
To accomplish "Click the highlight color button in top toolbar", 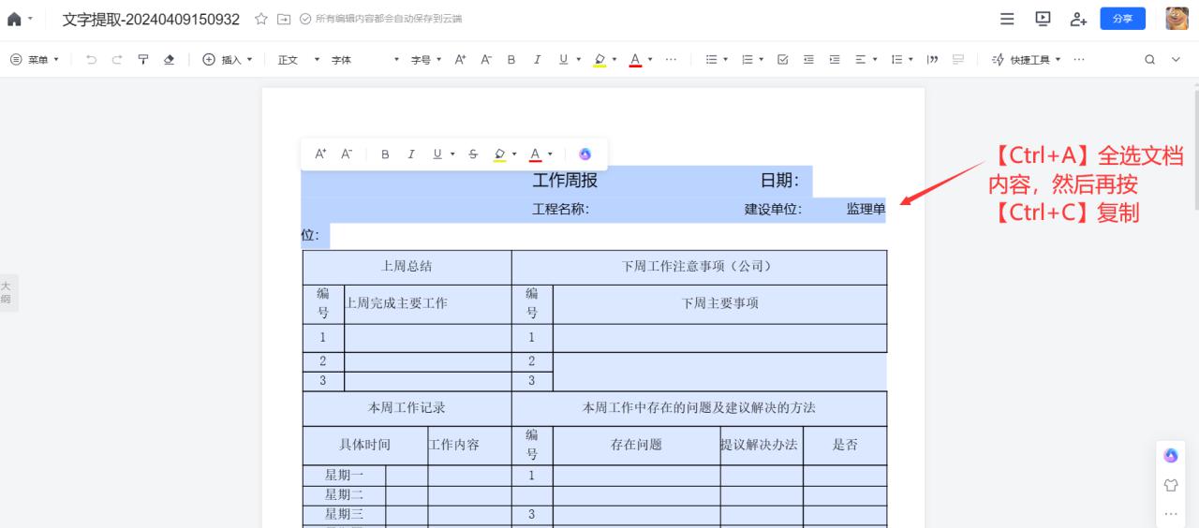I will tap(599, 59).
